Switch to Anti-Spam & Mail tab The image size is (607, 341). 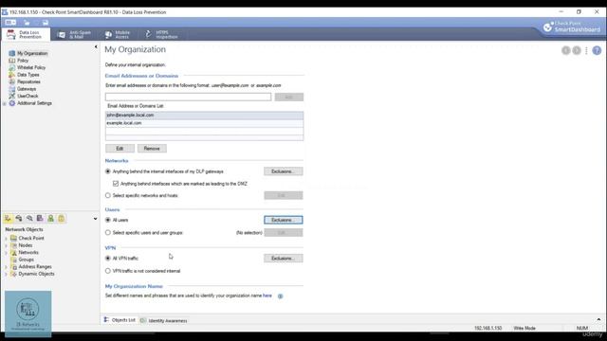(x=74, y=35)
